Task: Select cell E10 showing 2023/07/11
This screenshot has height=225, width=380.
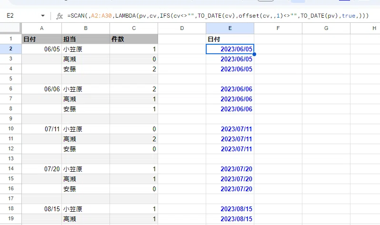Action: click(230, 129)
